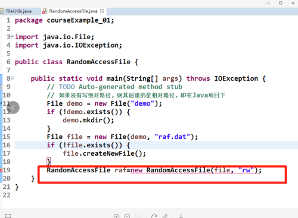Click the task marker beside line 9
The width and height of the screenshot is (298, 218).
tap(1, 87)
